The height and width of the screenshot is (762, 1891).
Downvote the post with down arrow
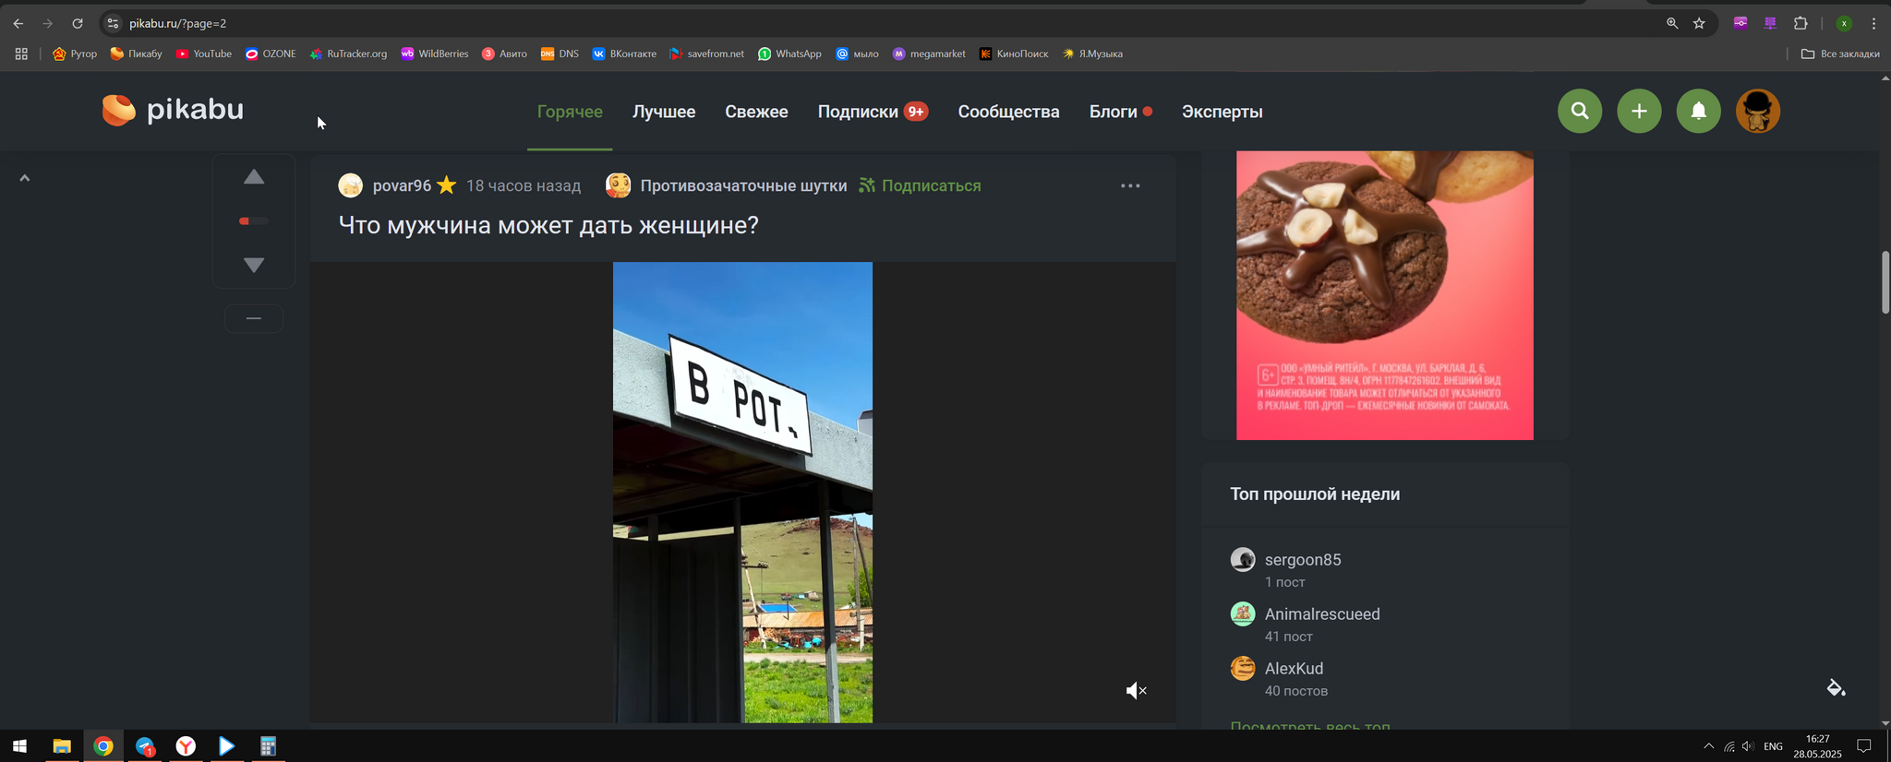coord(254,265)
